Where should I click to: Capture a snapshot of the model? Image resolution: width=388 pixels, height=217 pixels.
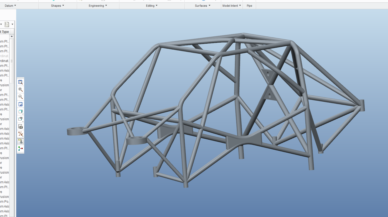pyautogui.click(x=21, y=126)
